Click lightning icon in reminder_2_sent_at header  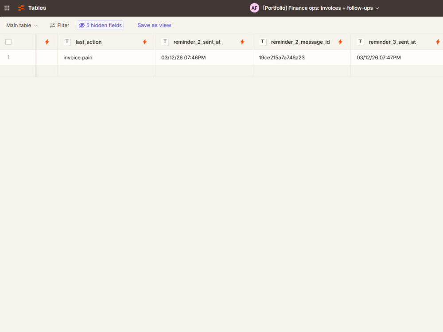point(242,42)
